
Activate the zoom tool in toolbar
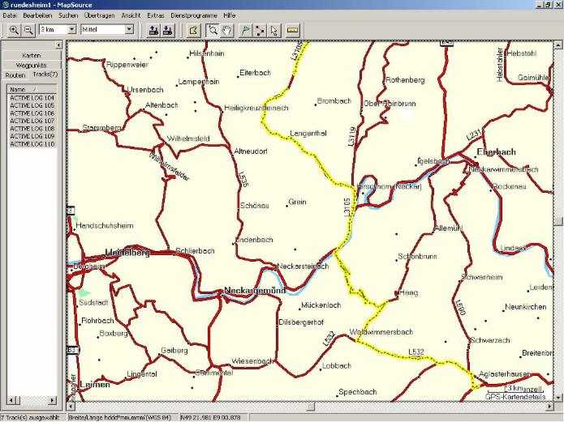click(x=213, y=30)
